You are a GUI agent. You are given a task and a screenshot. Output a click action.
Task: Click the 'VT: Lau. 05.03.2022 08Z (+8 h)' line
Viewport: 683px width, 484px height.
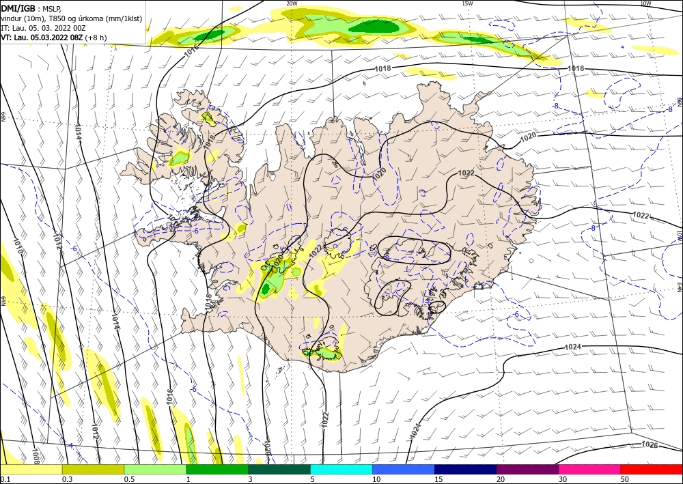pyautogui.click(x=53, y=38)
